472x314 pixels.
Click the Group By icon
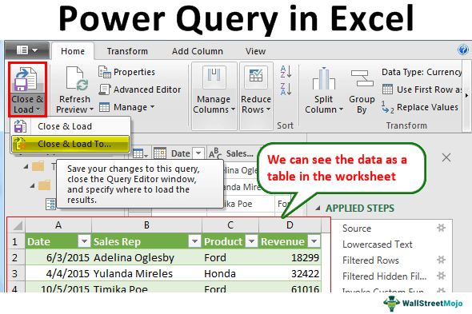pyautogui.click(x=362, y=78)
